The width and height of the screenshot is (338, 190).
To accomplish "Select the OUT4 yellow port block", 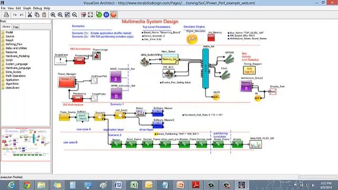I will 216,97.
